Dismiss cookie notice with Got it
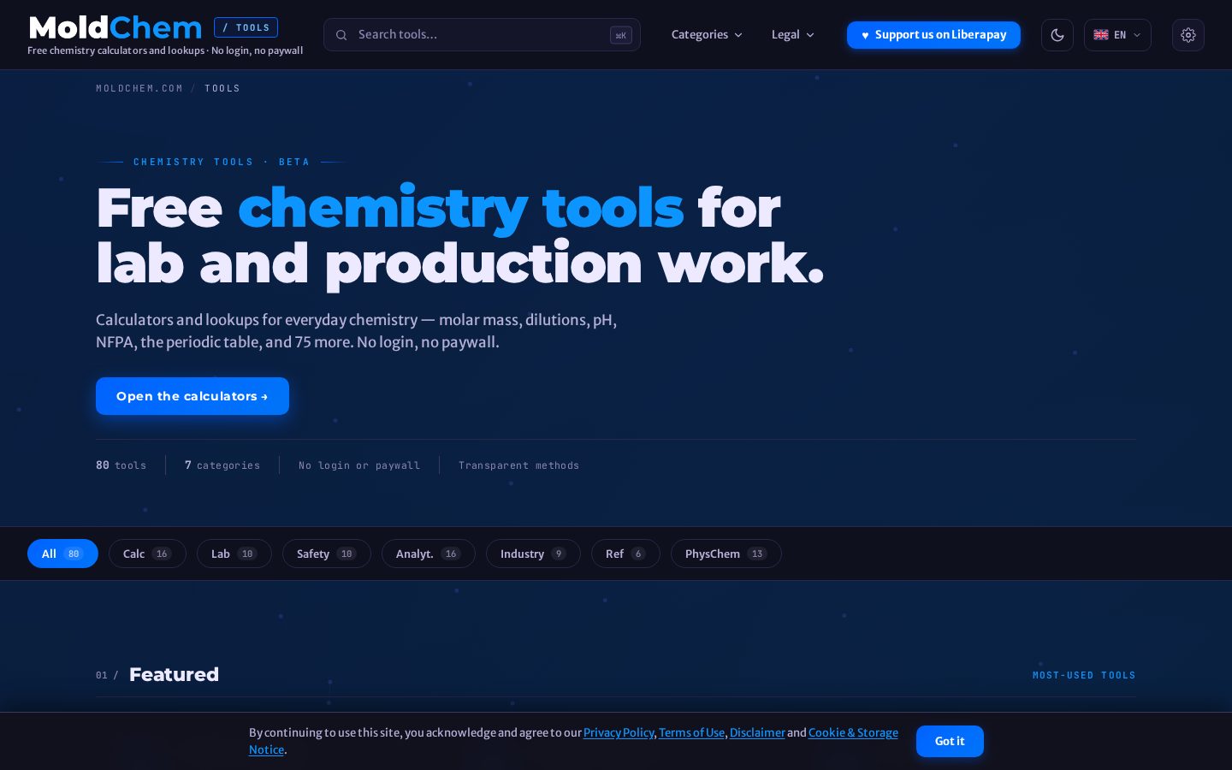Viewport: 1232px width, 770px height. pyautogui.click(x=950, y=741)
